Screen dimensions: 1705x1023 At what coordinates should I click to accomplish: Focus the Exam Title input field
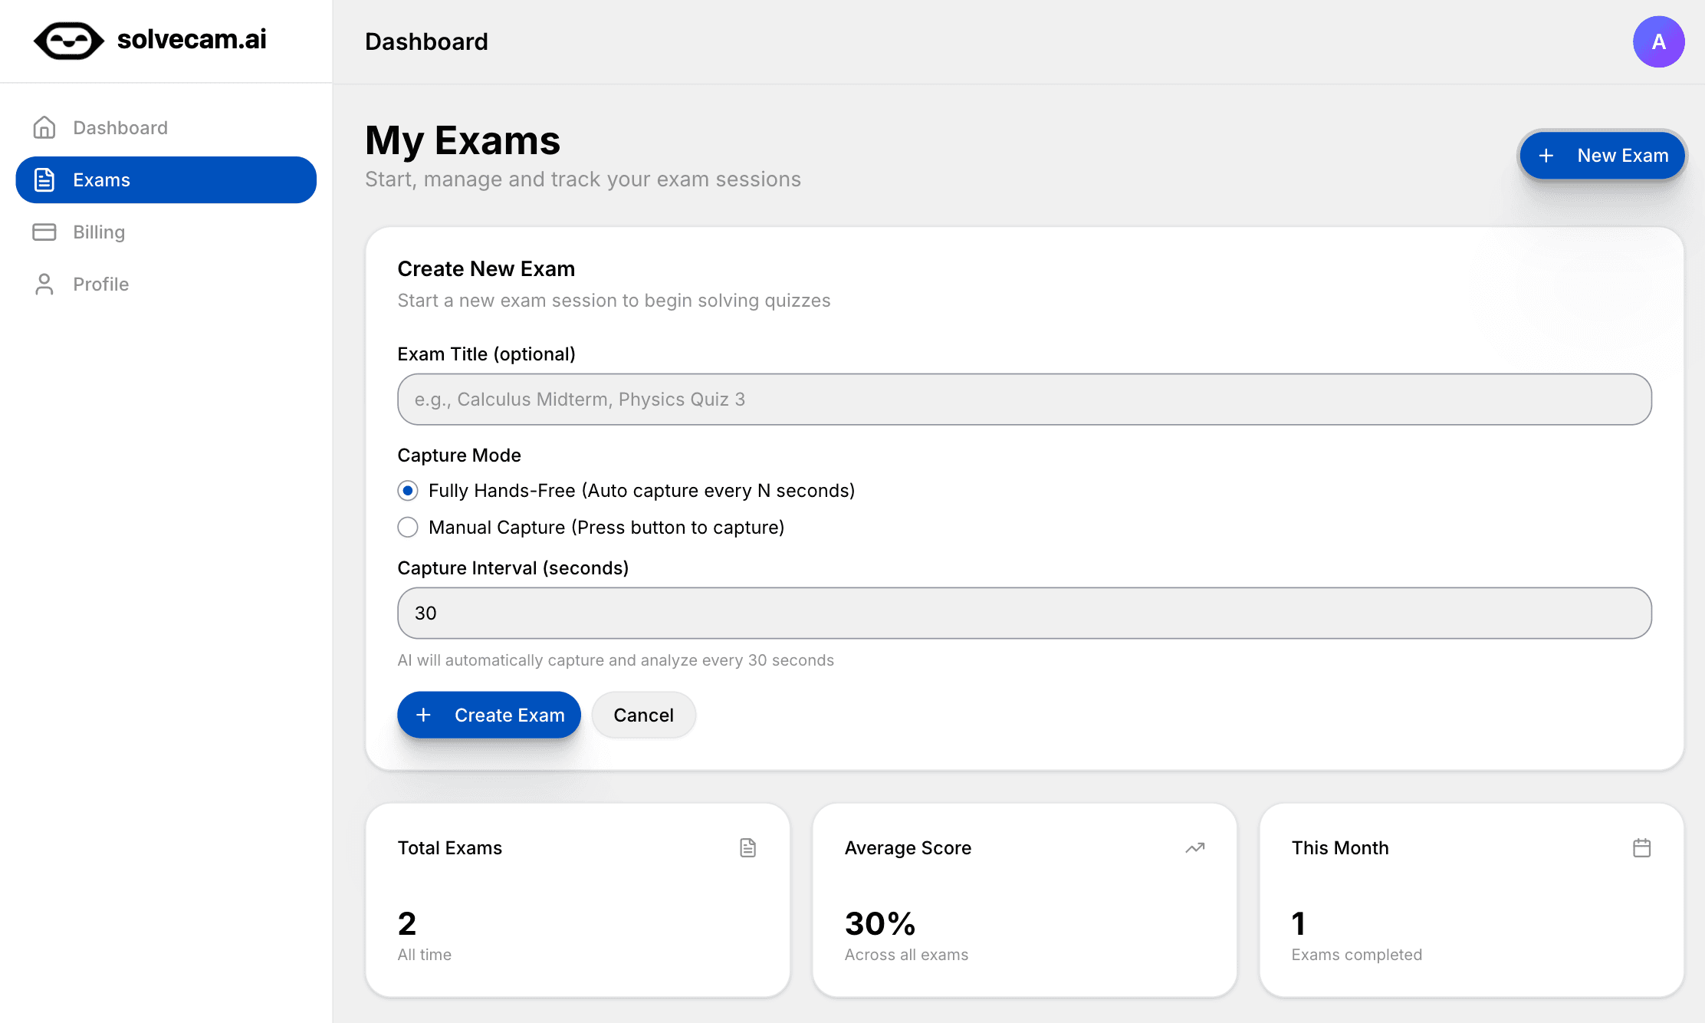[x=1024, y=400]
